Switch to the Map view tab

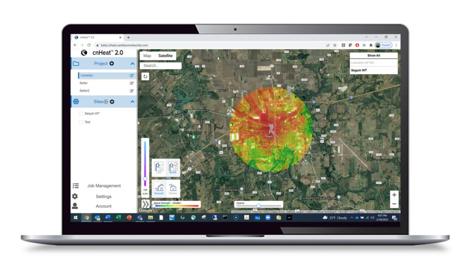tap(148, 56)
